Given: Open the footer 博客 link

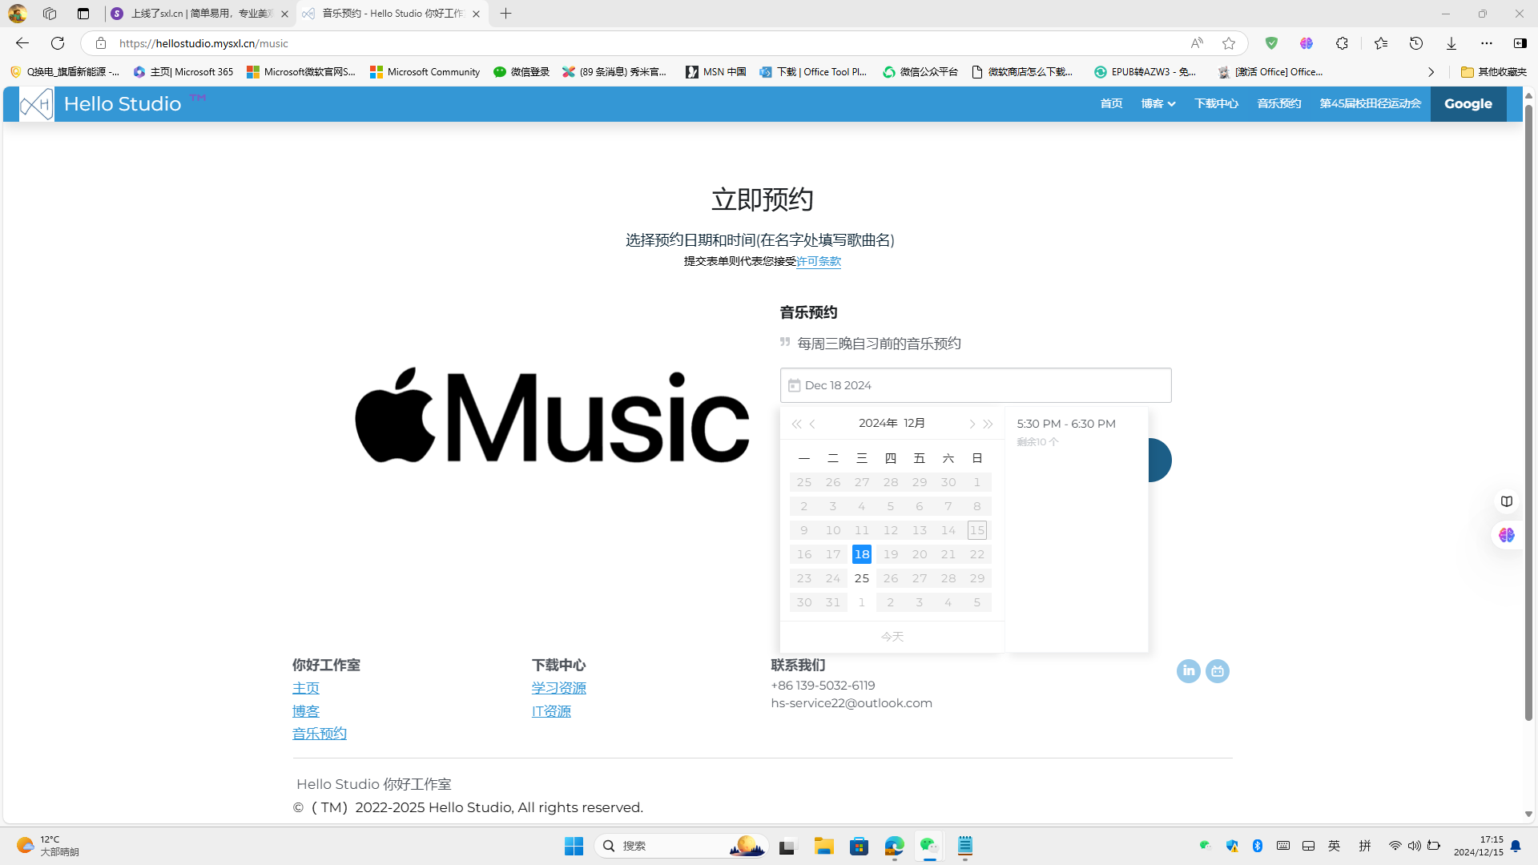Looking at the screenshot, I should [x=306, y=711].
